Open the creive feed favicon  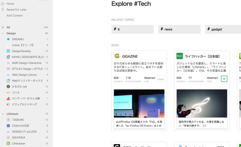point(8,45)
